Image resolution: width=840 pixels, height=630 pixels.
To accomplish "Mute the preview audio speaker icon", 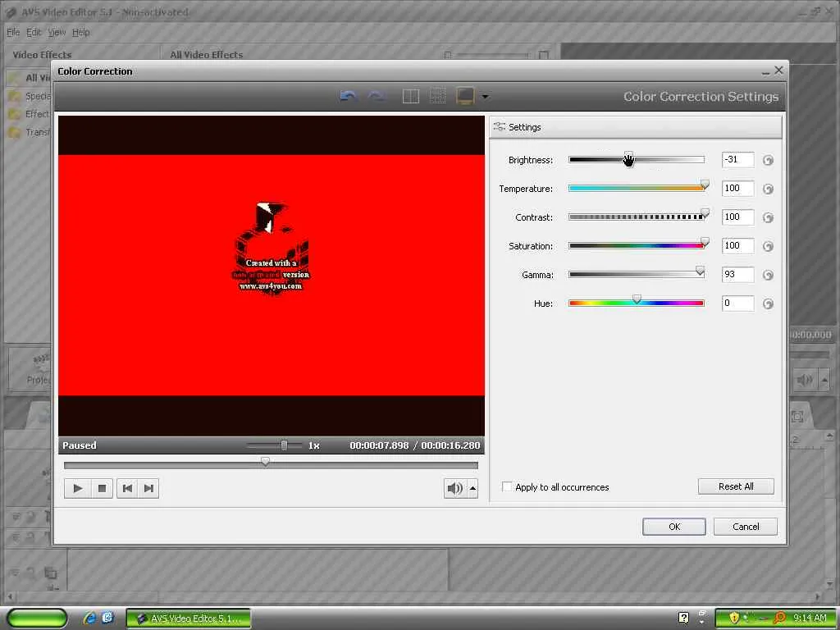I will [x=454, y=488].
